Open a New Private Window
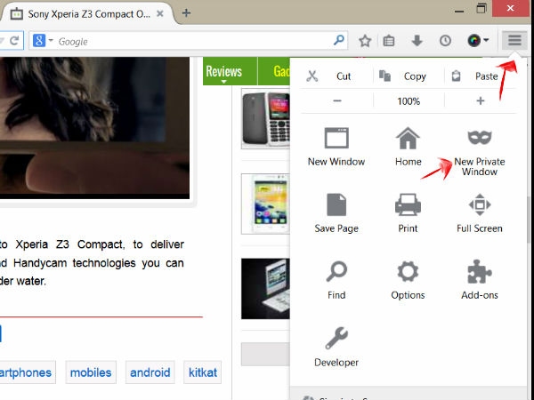The width and height of the screenshot is (534, 400). (x=480, y=152)
